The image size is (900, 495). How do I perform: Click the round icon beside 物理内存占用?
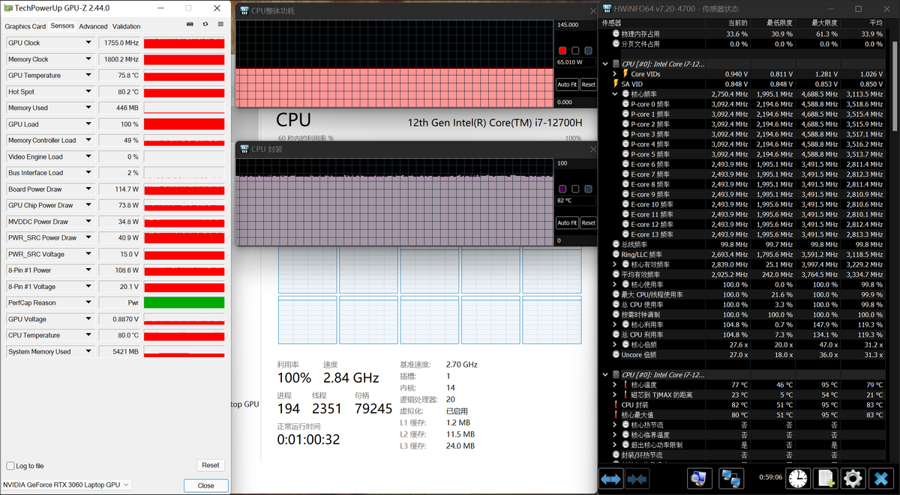pyautogui.click(x=616, y=34)
